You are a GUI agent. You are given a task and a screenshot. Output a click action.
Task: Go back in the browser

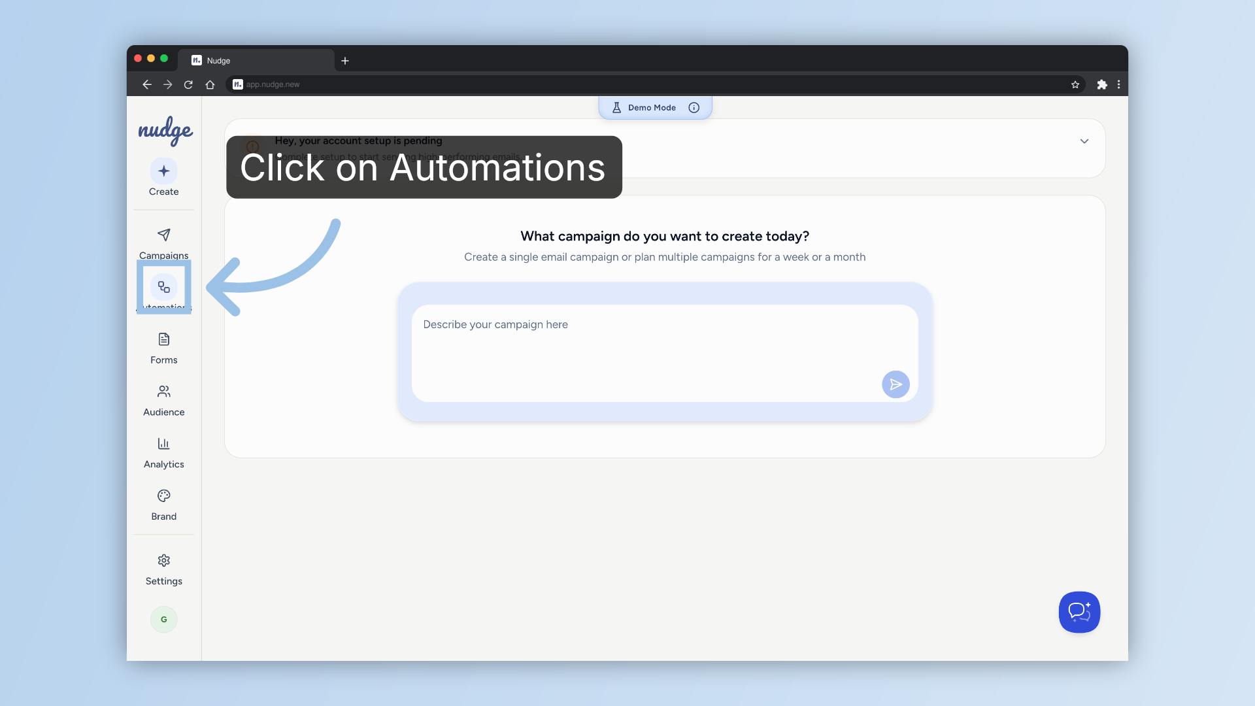(x=147, y=84)
